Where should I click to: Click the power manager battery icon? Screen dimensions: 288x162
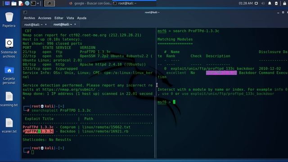click(x=276, y=3)
